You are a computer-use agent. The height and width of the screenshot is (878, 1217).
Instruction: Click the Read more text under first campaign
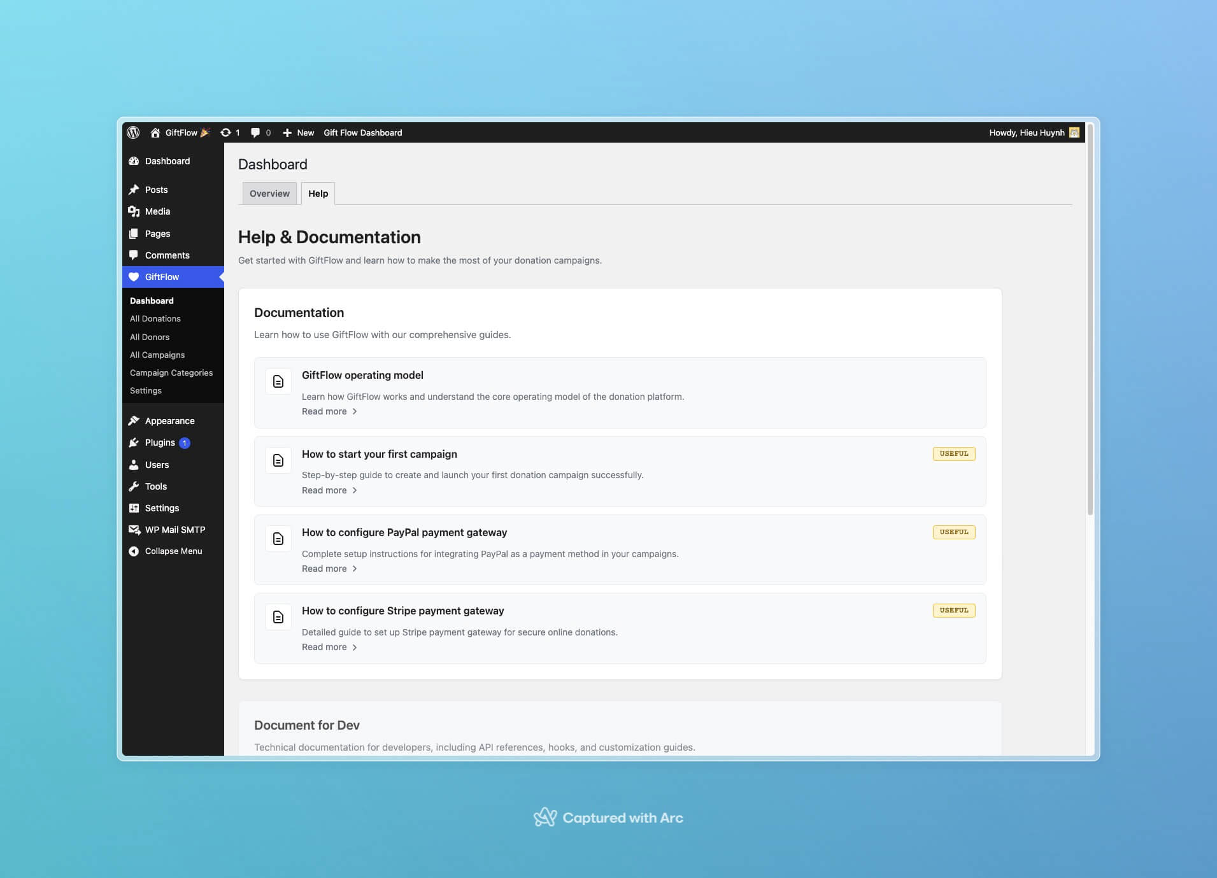pyautogui.click(x=324, y=490)
